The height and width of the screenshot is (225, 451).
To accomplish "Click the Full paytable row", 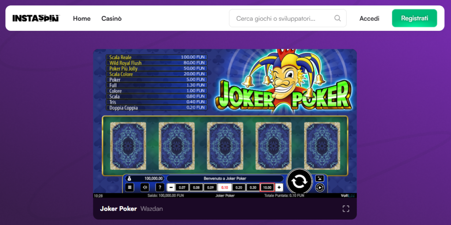I will coord(156,85).
